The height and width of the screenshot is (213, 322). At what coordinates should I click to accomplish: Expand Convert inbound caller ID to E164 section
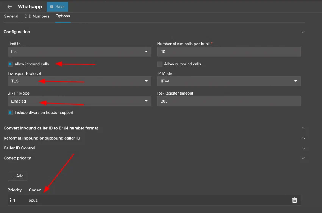coord(303,128)
